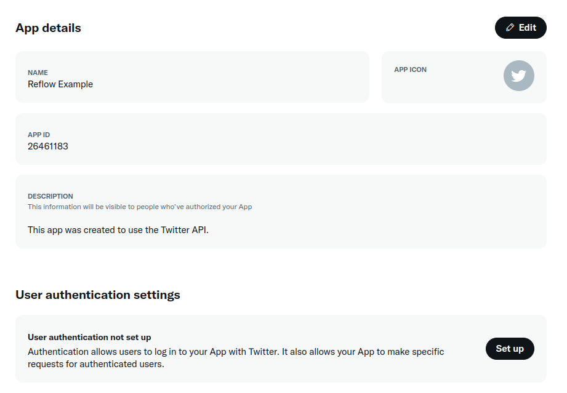Click the Twitter API description sentence
567x393 pixels.
point(118,230)
